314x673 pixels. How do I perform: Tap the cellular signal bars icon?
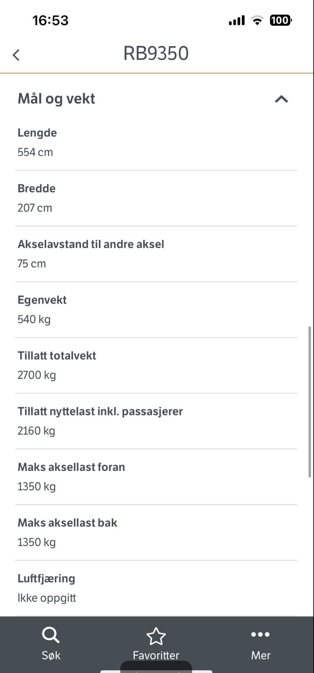[236, 20]
